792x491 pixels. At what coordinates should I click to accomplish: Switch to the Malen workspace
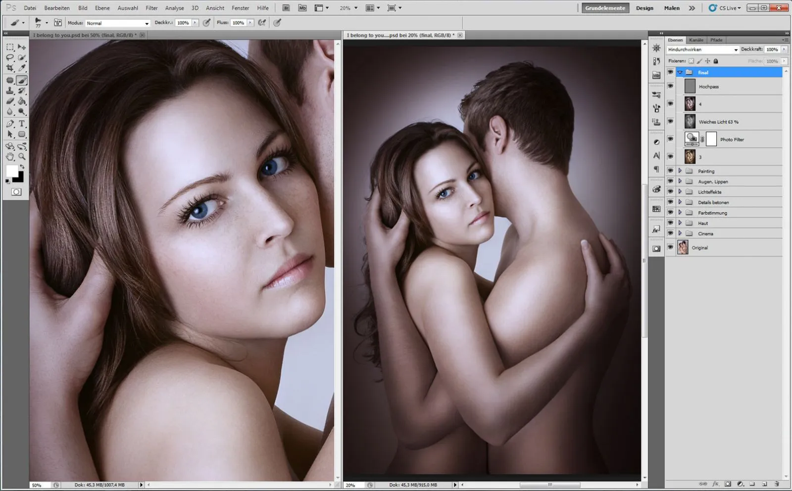[x=672, y=8]
